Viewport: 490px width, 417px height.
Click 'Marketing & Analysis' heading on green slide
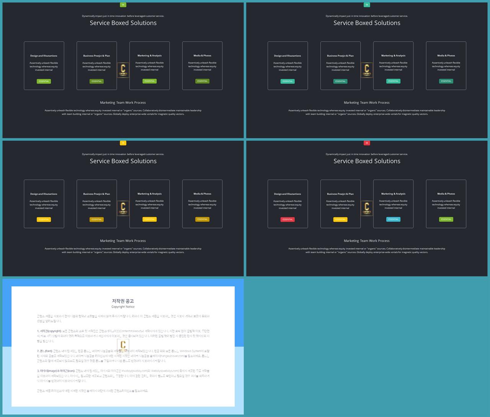149,56
